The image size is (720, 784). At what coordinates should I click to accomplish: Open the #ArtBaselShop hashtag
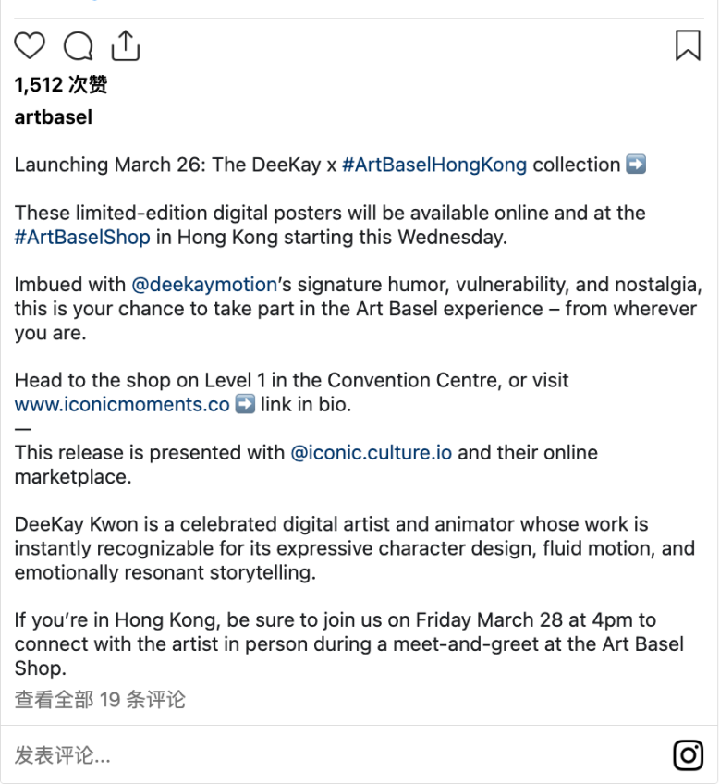[x=82, y=237]
